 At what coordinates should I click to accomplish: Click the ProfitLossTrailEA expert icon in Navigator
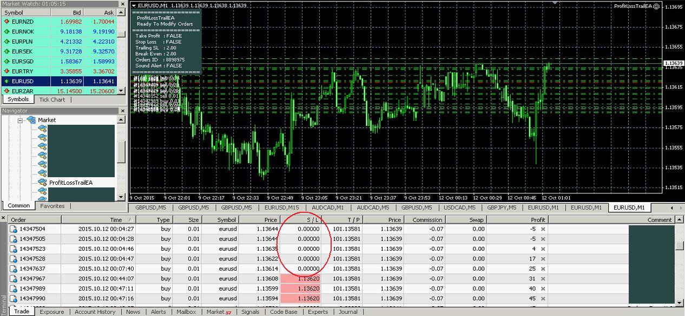[x=42, y=183]
